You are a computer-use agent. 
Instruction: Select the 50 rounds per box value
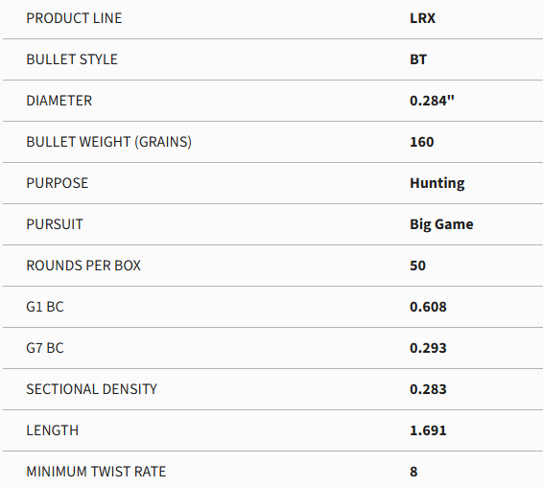click(417, 266)
